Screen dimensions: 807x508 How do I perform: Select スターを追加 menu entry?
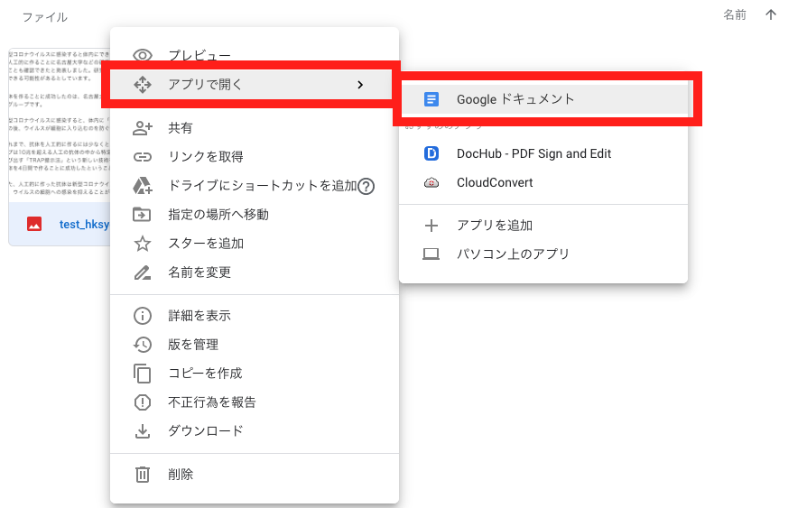(x=255, y=243)
